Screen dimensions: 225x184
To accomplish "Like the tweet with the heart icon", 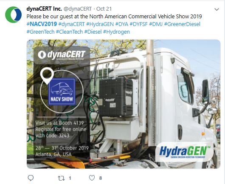I will click(92, 178).
